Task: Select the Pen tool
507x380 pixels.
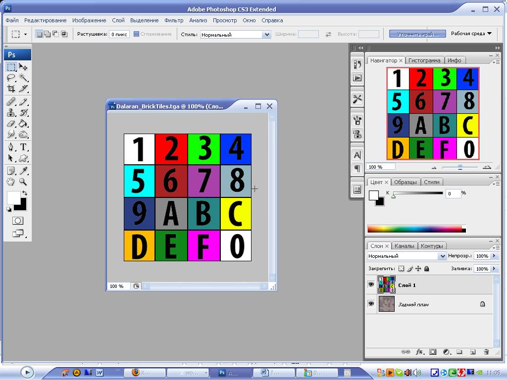Action: pyautogui.click(x=11, y=147)
